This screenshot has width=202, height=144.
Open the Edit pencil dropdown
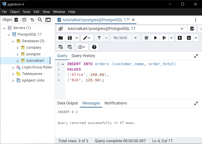coord(87,38)
